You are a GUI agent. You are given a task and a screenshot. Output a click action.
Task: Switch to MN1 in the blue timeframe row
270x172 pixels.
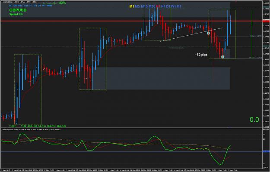pos(50,6)
